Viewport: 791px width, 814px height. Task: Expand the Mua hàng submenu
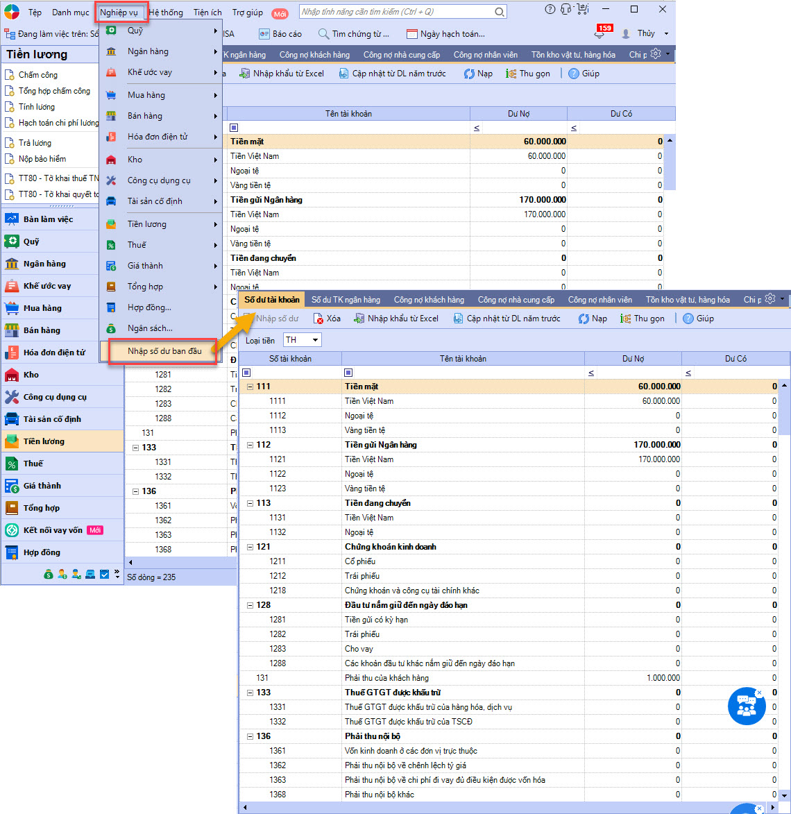pos(162,95)
